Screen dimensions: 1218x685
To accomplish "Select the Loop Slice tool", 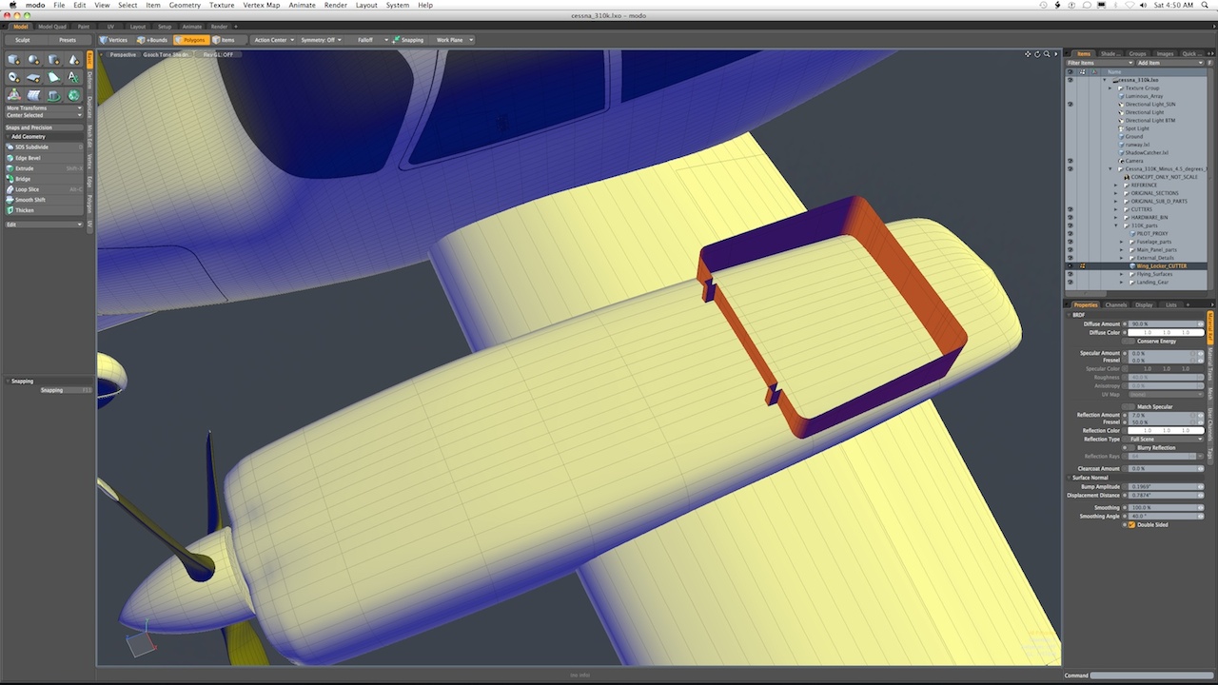I will (27, 189).
